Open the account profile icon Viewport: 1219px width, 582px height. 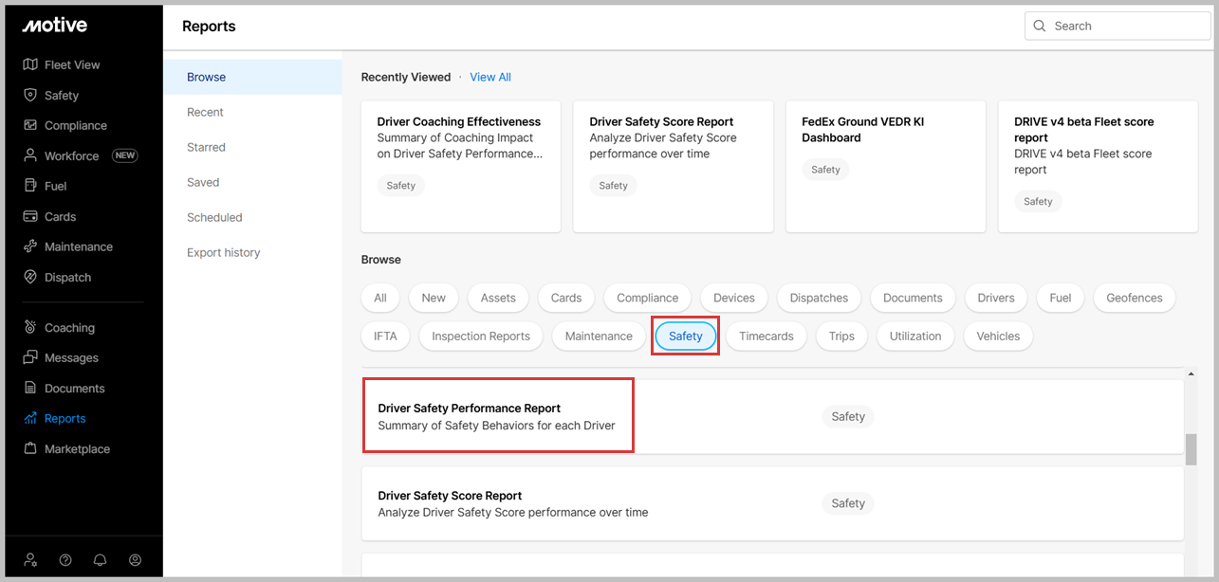click(135, 560)
